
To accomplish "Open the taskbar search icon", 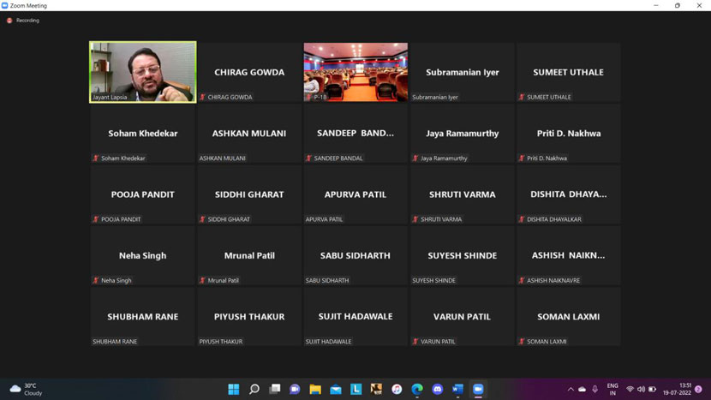I will [x=254, y=389].
